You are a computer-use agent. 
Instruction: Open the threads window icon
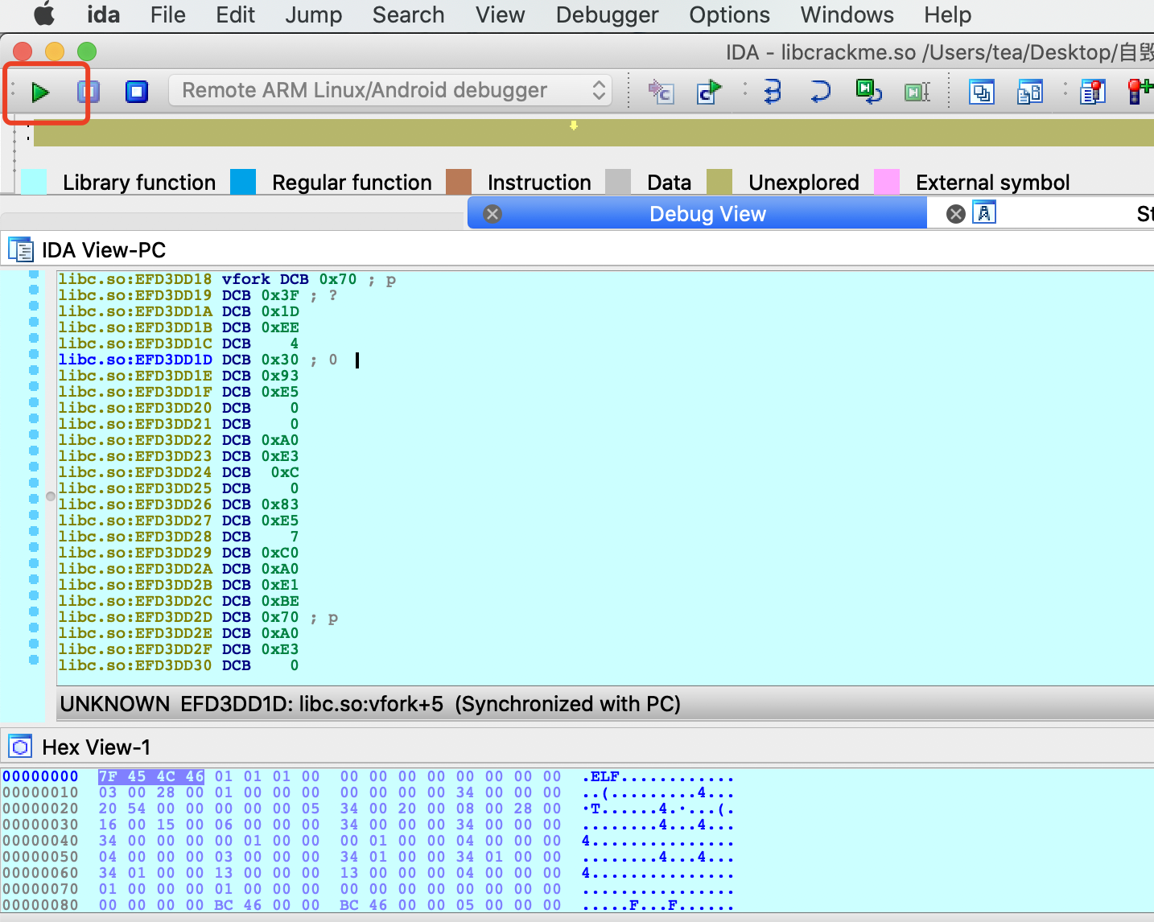[981, 92]
